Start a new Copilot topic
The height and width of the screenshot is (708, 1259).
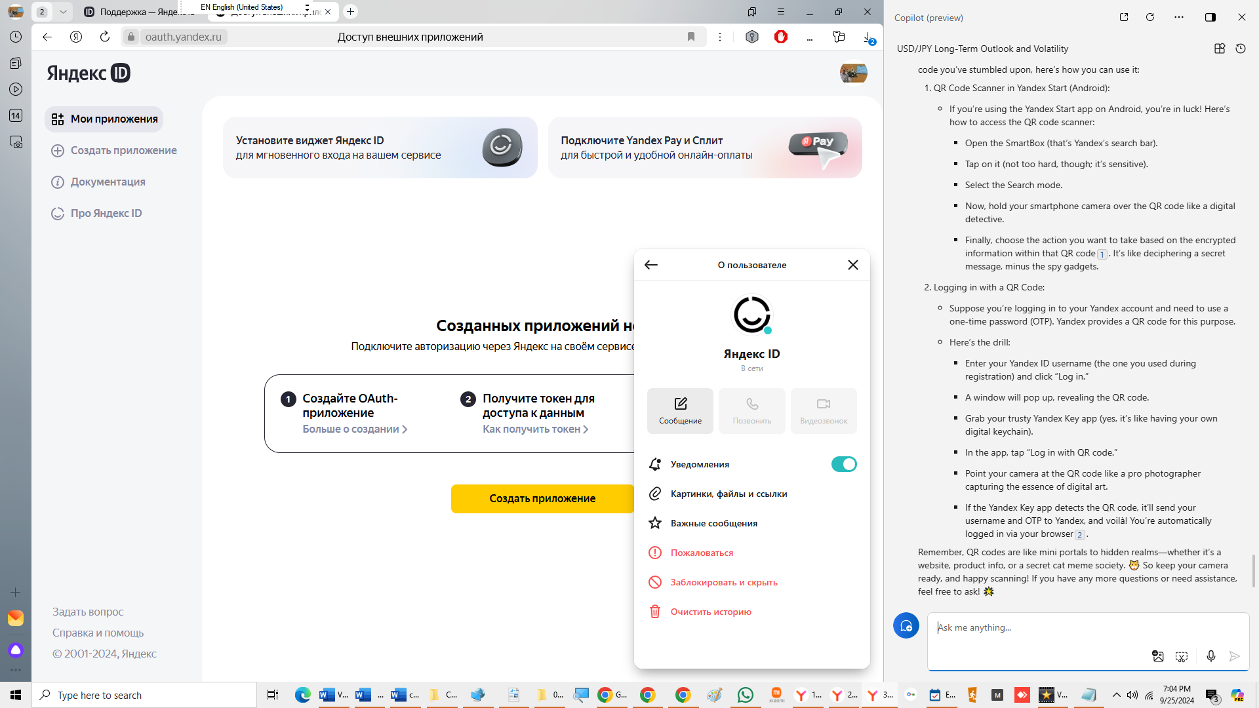906,625
